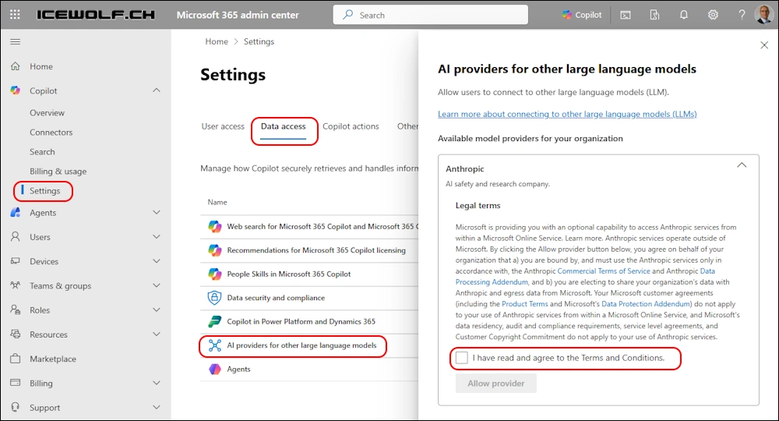
Task: Click the Allow provider button
Action: click(x=495, y=384)
